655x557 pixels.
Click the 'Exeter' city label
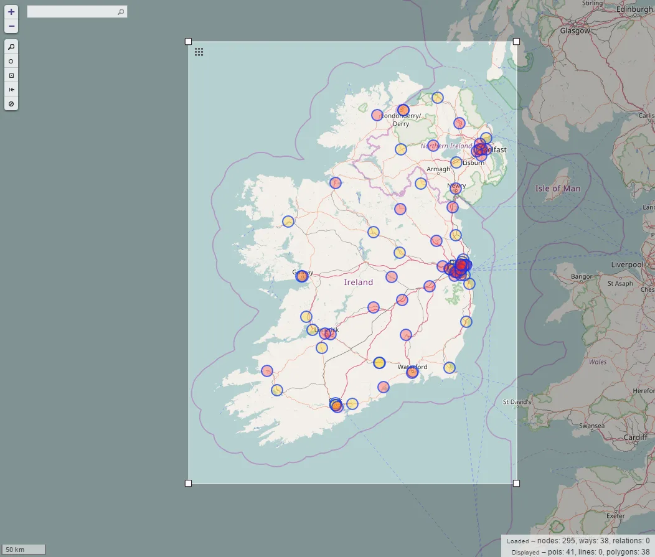coord(616,516)
